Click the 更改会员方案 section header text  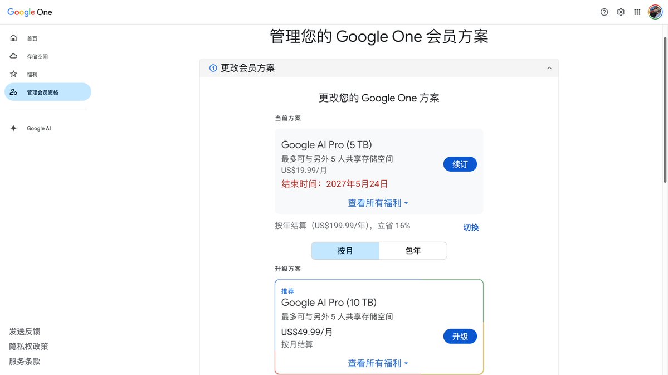pyautogui.click(x=247, y=68)
